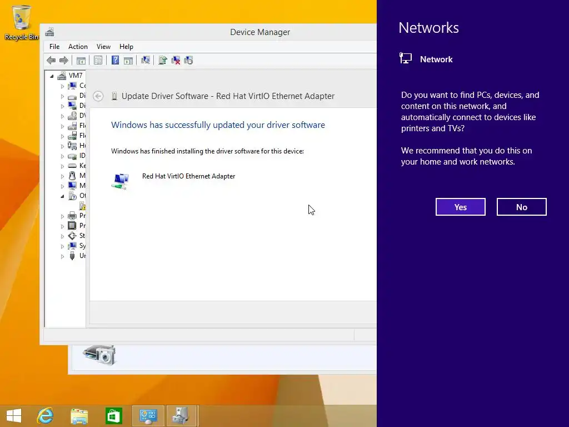Switch to Control Panel taskbar button
569x427 pixels.
(148, 416)
